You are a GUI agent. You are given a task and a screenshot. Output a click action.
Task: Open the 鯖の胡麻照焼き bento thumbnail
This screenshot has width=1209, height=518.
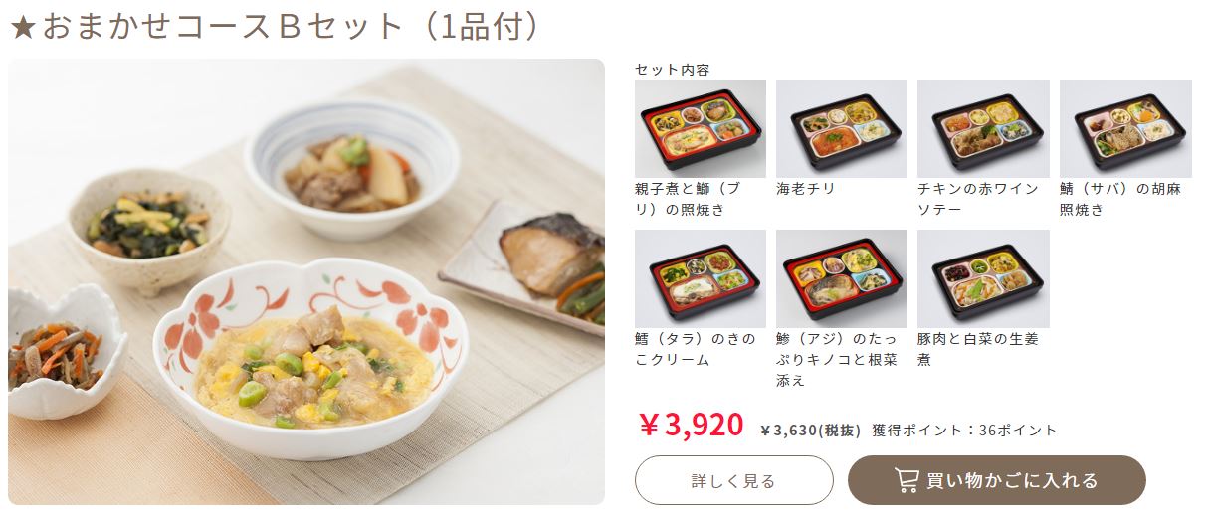pos(1125,128)
